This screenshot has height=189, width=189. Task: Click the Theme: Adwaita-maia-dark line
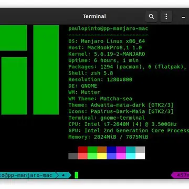coord(121,105)
